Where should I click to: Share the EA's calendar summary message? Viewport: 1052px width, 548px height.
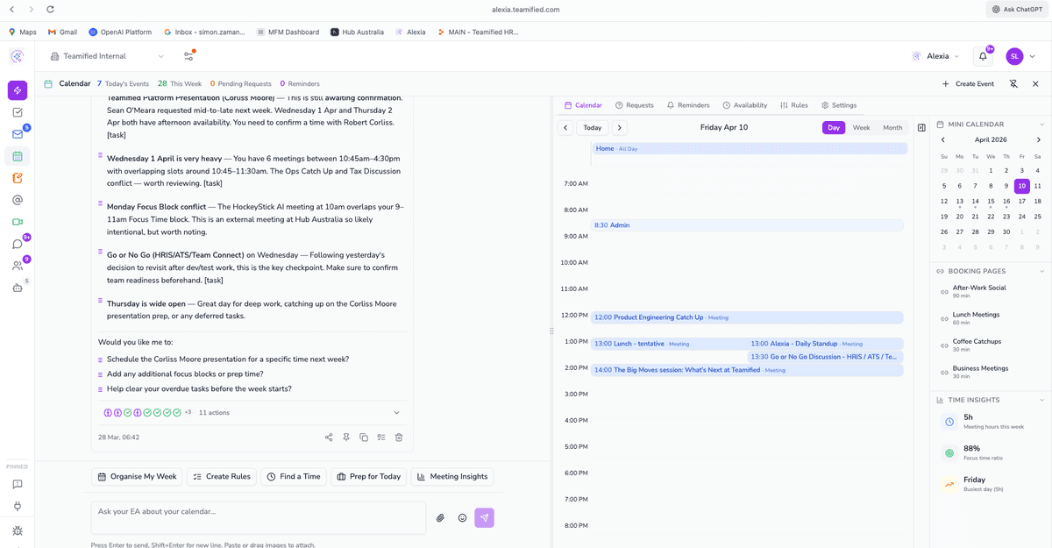(330, 437)
